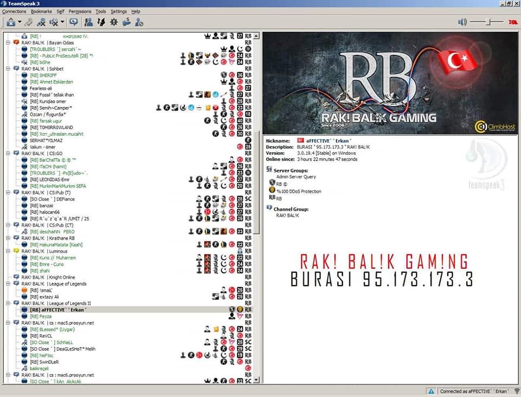521x397 pixels.
Task: Collapse the CS:GO channel tree
Action: pyautogui.click(x=8, y=153)
